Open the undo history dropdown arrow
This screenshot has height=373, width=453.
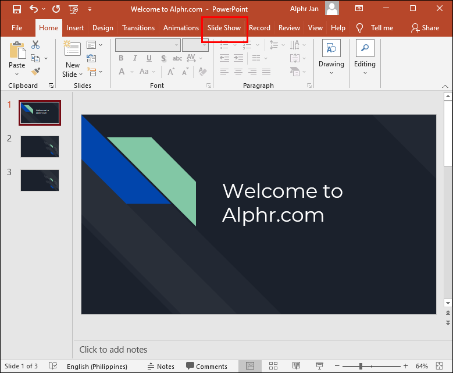44,9
